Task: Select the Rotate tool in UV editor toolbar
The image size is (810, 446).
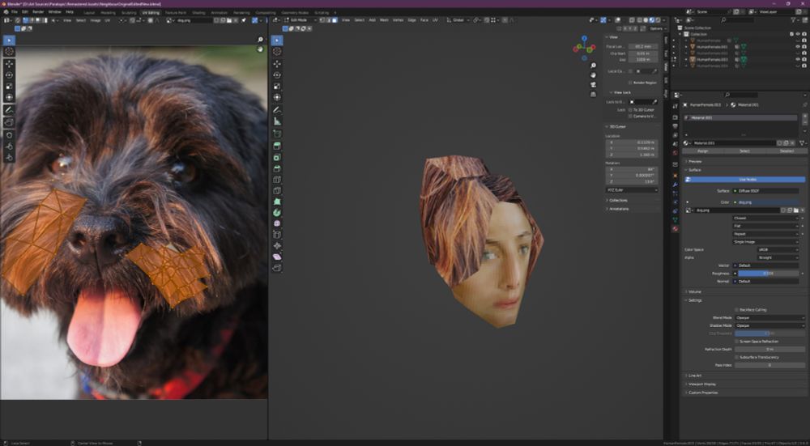Action: coord(9,74)
